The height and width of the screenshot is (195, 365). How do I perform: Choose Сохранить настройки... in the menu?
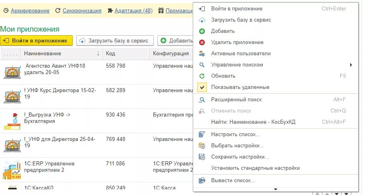coord(276,157)
